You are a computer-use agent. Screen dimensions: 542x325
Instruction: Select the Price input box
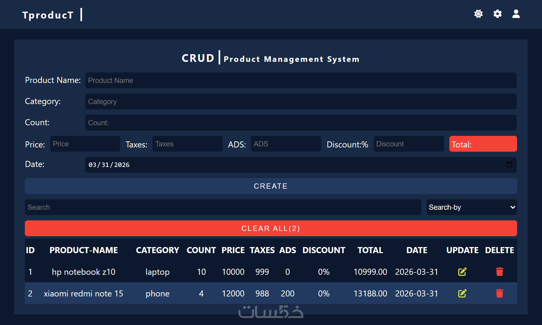coord(85,144)
